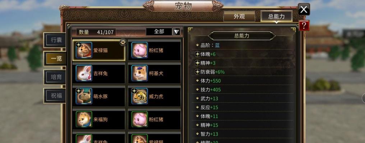Tap the paw print badge on 爱禄猫
The width and height of the screenshot is (365, 143).
click(x=123, y=42)
